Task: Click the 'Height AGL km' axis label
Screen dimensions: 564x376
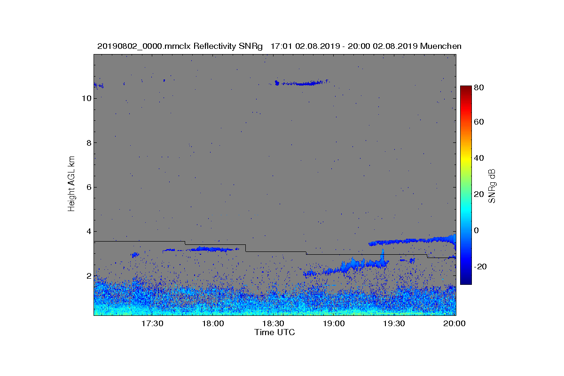Action: tap(71, 184)
